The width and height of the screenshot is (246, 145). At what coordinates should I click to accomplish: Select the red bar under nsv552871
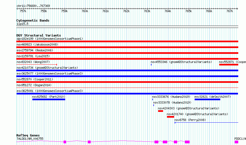click(x=229, y=65)
